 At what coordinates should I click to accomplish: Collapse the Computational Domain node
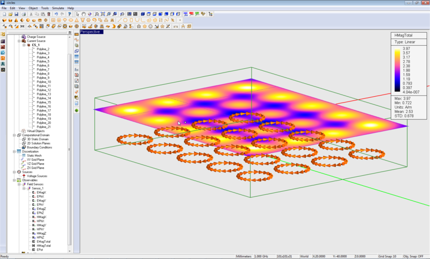pos(15,135)
